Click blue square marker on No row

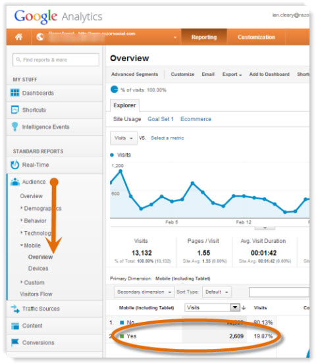pyautogui.click(x=122, y=323)
